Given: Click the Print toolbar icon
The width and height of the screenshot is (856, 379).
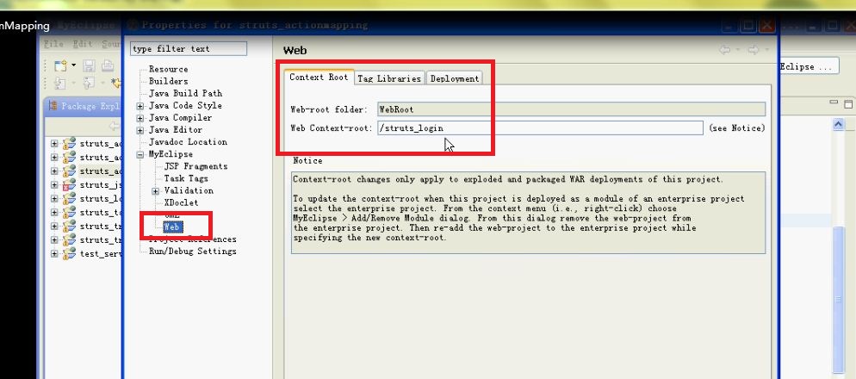Looking at the screenshot, I should click(x=108, y=65).
